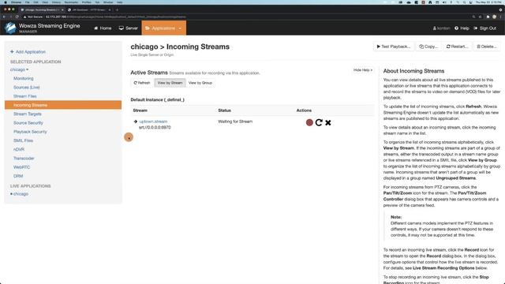The width and height of the screenshot is (505, 284).
Task: Click the Copy application button
Action: (428, 47)
